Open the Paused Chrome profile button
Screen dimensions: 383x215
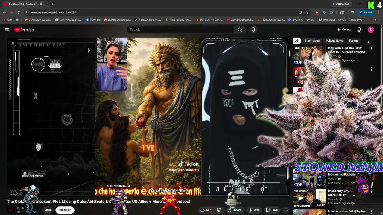366,13
